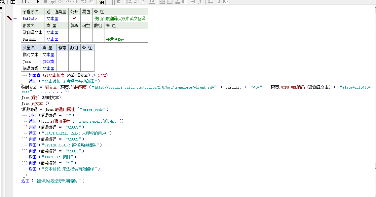Open the binoculars Find tool

click(x=102, y=2)
